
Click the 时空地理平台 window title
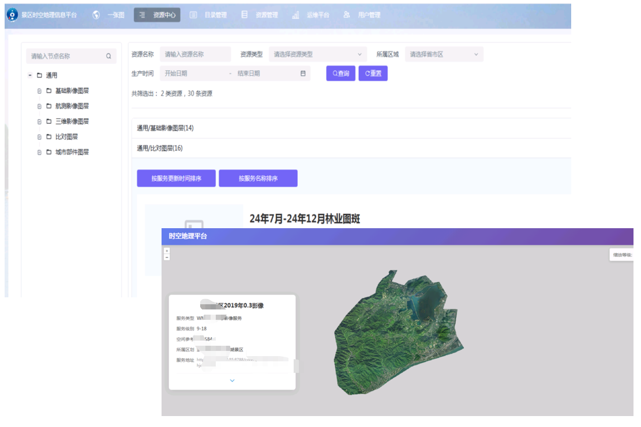tap(188, 236)
